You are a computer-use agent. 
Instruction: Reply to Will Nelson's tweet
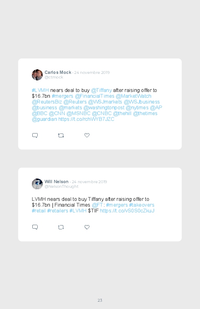[x=35, y=227]
